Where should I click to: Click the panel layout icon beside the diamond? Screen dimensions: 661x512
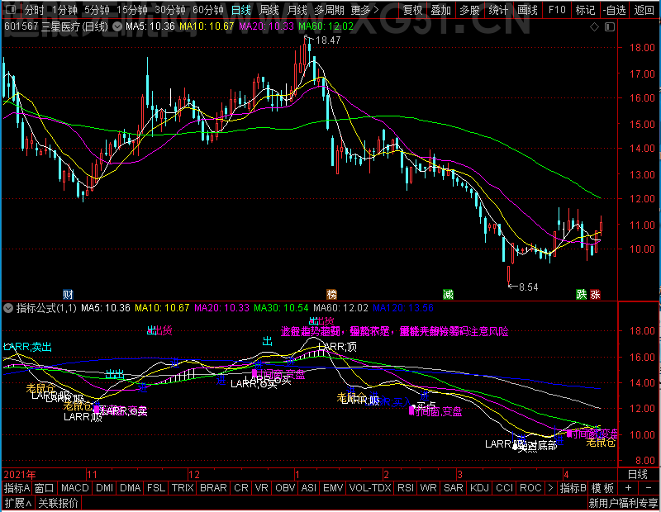(x=610, y=27)
